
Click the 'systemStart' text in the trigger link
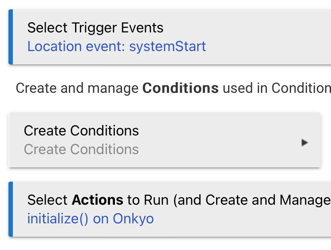(168, 47)
